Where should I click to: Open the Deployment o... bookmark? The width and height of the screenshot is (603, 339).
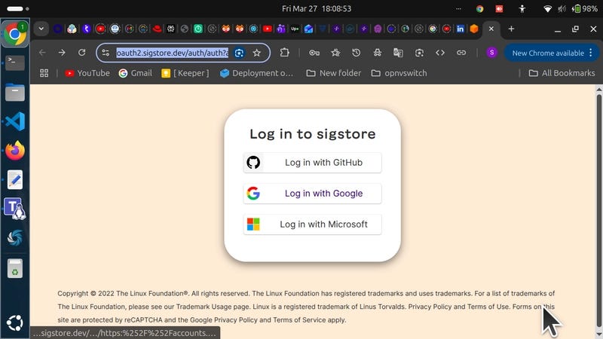[x=257, y=73]
